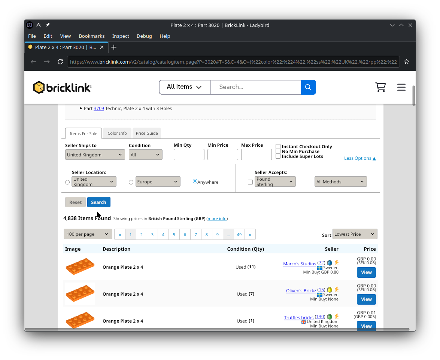Go forward in browser history
Screen dimensions: 440x360
point(46,62)
